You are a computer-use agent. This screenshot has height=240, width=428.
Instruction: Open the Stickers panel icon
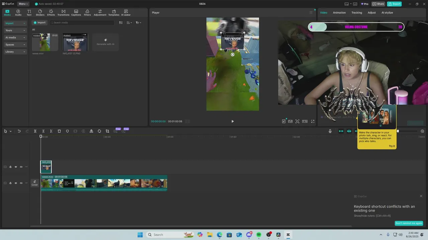[x=40, y=13]
